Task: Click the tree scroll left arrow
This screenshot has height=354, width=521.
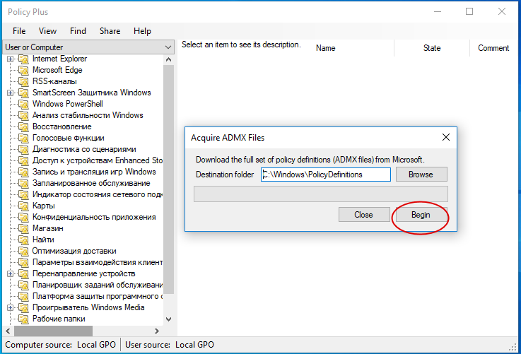Action: click(x=8, y=331)
